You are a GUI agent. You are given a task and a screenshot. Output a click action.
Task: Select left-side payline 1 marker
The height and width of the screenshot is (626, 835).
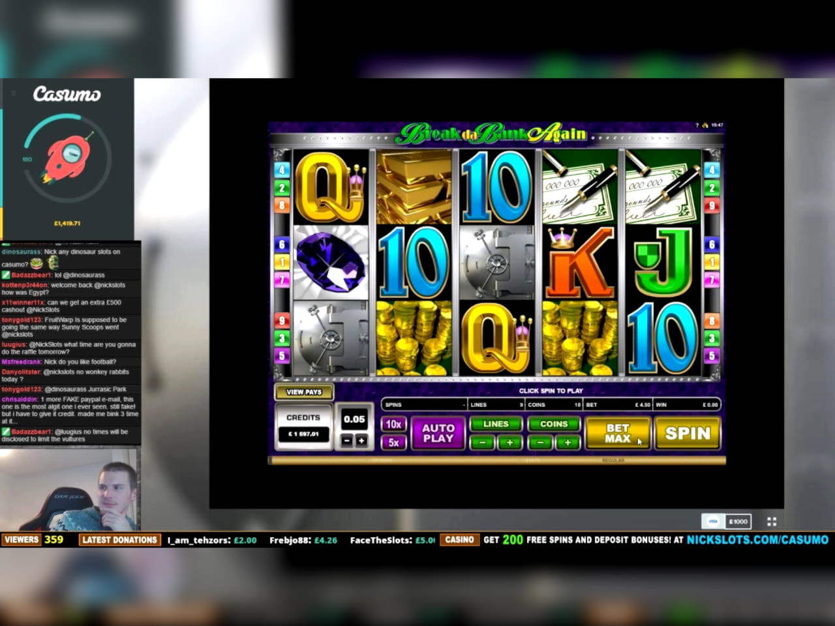tap(282, 261)
